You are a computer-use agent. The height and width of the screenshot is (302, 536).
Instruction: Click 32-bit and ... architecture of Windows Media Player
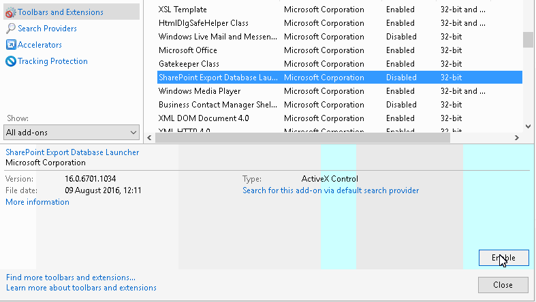(x=463, y=91)
